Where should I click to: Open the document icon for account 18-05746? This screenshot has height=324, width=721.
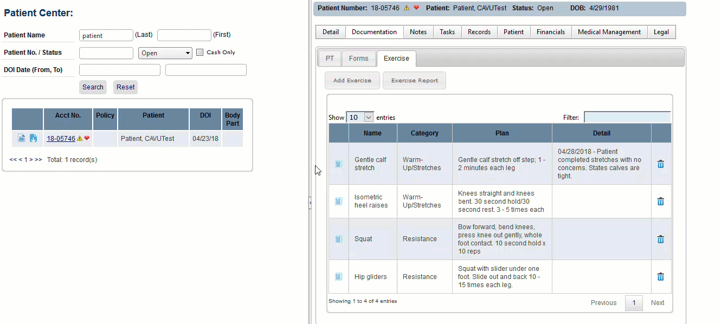22,138
